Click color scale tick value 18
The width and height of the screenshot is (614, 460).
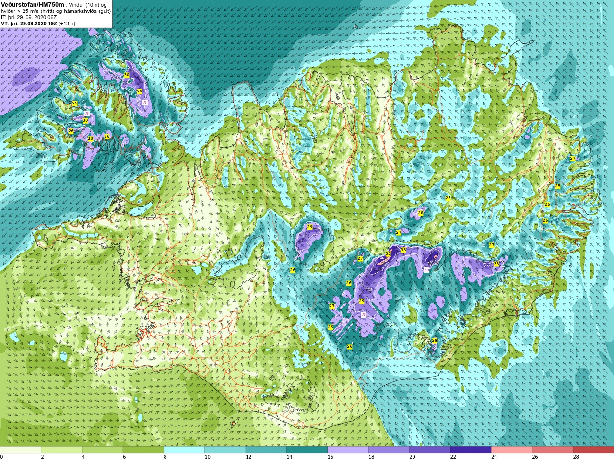371,457
